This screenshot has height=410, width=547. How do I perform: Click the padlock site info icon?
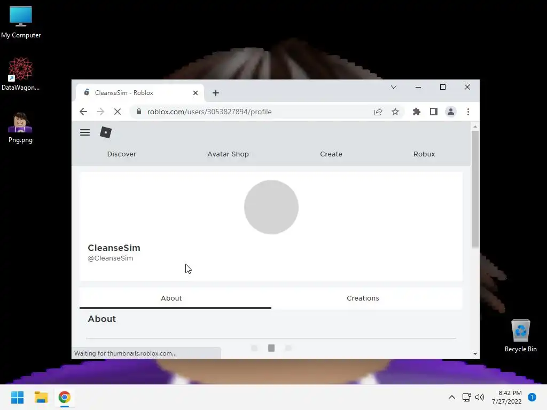pos(139,112)
